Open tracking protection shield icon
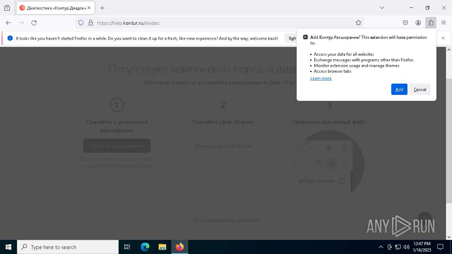Screen dimensions: 452x254 coord(81,23)
